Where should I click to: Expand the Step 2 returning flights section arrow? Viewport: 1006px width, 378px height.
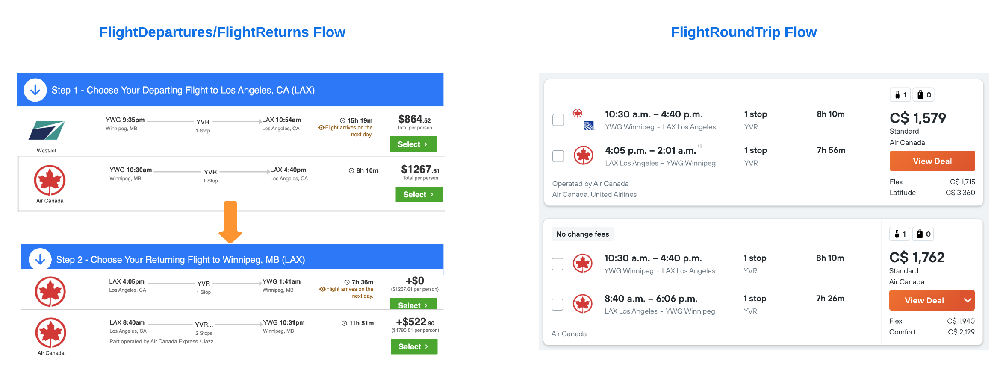point(40,259)
